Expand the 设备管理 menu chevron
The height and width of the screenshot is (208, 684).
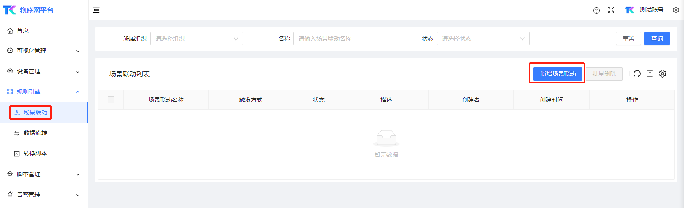click(x=78, y=72)
